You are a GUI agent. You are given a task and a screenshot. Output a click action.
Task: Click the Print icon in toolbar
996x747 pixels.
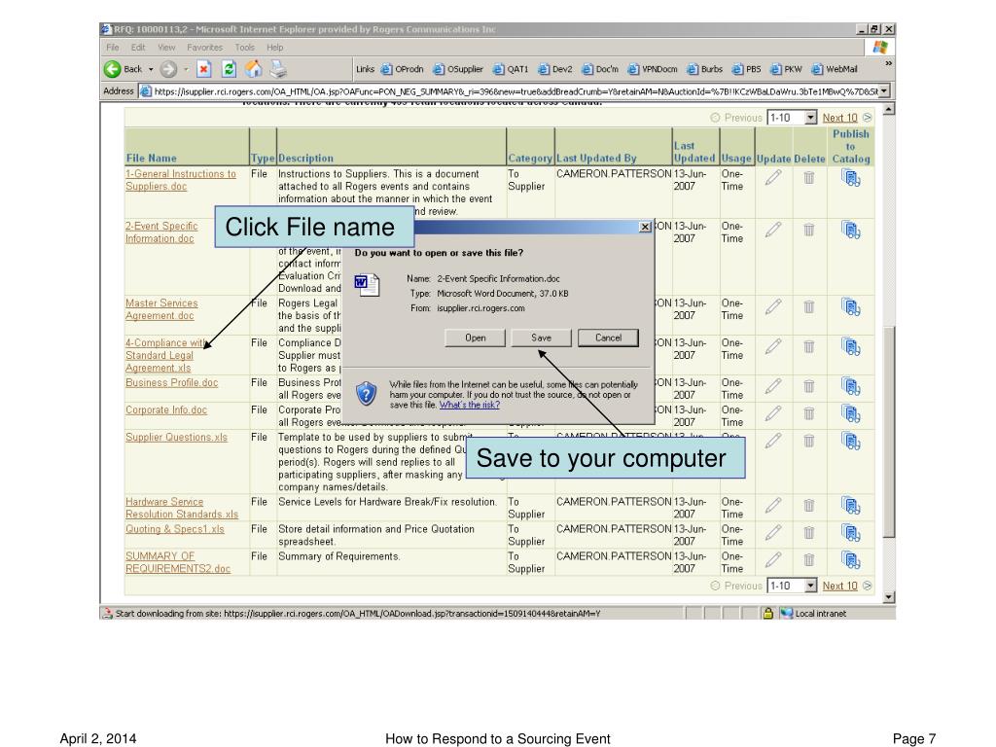coord(278,69)
